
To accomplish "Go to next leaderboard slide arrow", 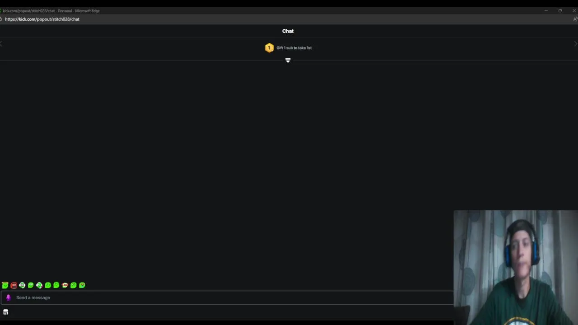I will (575, 44).
